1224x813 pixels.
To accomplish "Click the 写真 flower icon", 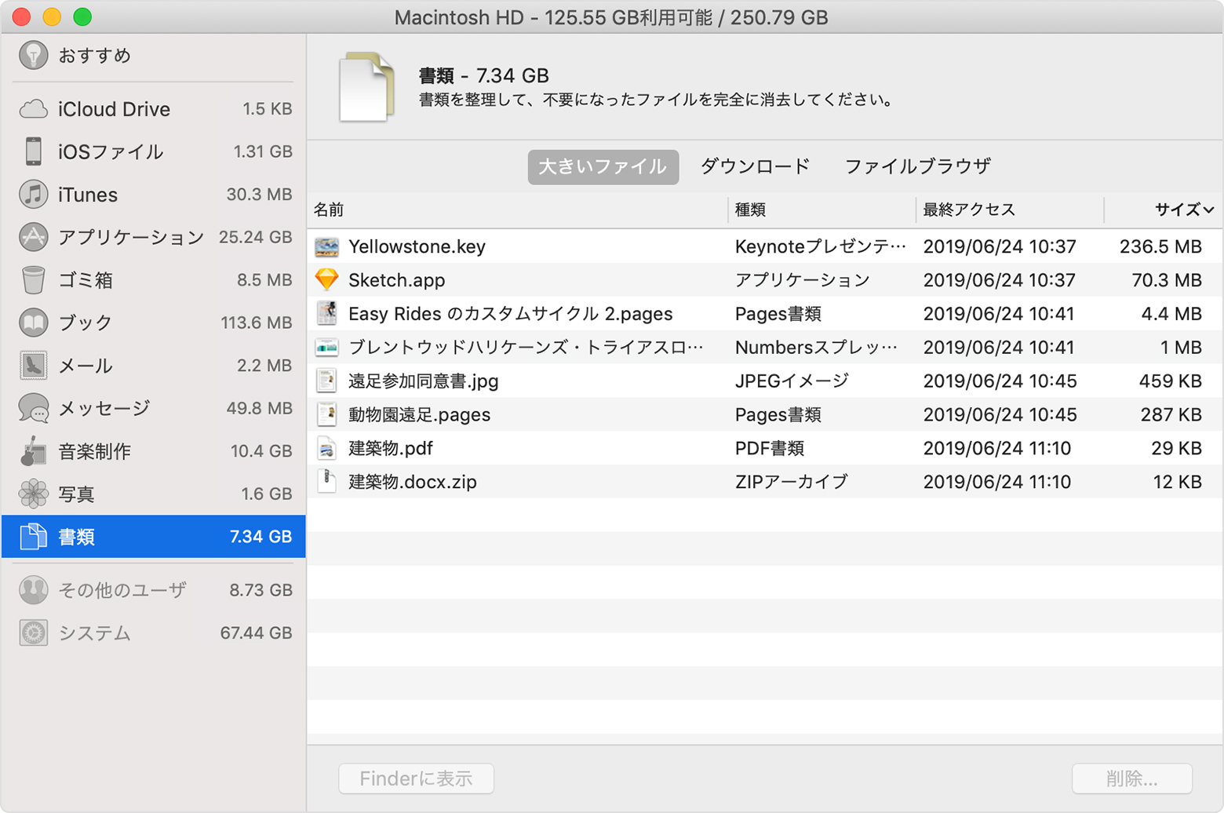I will tap(33, 494).
